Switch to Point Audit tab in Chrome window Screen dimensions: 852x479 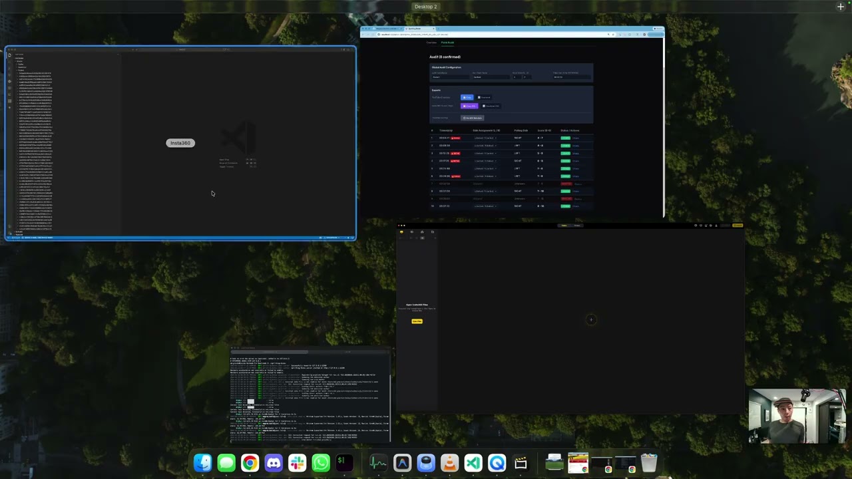[x=447, y=43]
